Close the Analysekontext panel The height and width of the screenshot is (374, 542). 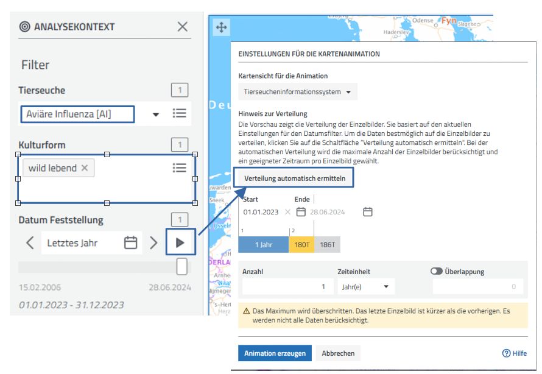[x=183, y=27]
